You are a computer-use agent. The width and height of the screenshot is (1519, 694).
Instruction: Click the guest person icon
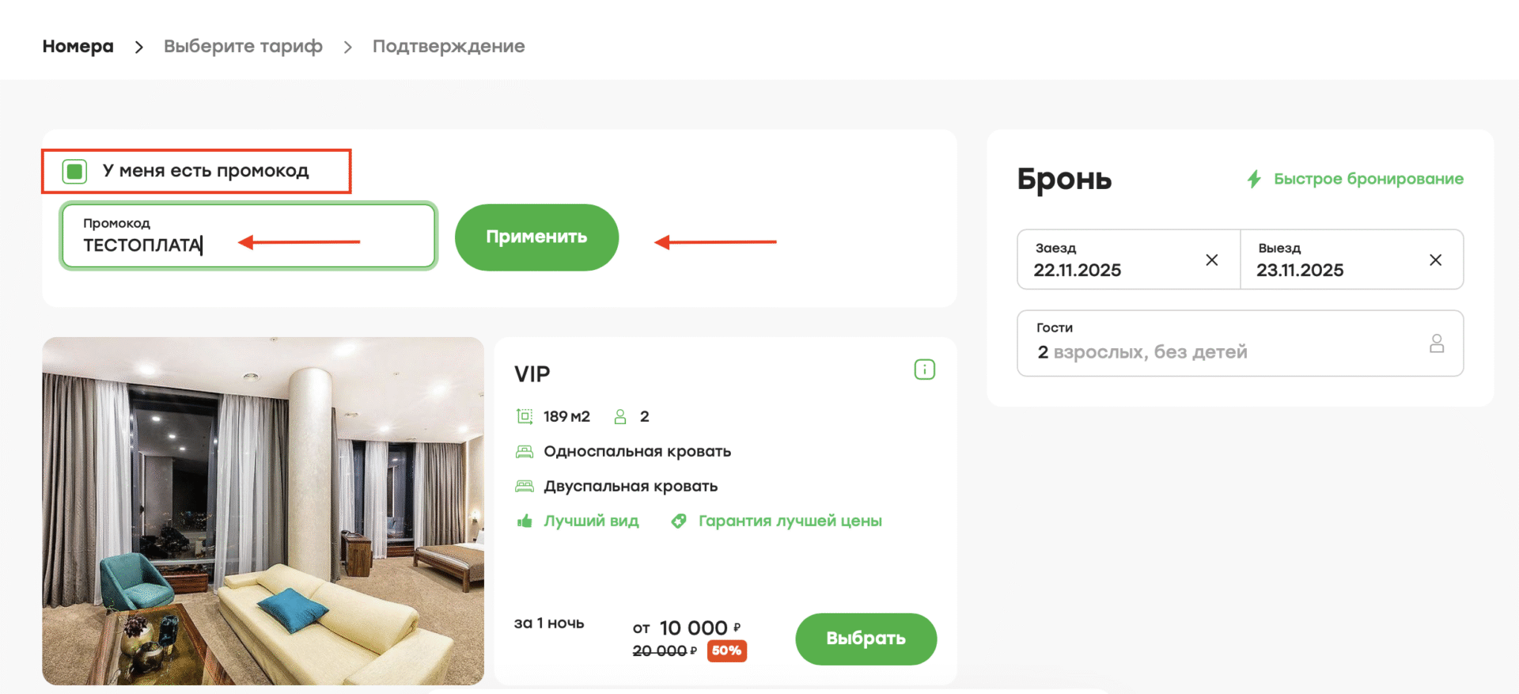coord(1437,343)
